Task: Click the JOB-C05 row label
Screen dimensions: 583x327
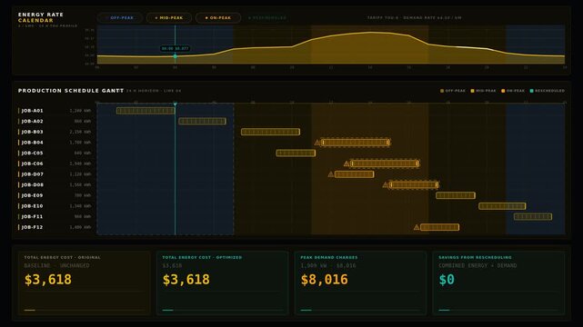Action: click(32, 153)
